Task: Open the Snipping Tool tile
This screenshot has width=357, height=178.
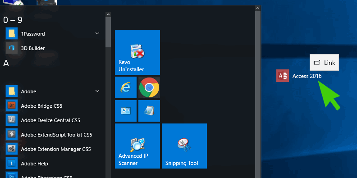Action: [x=184, y=146]
